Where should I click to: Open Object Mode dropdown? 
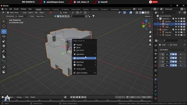(14, 13)
